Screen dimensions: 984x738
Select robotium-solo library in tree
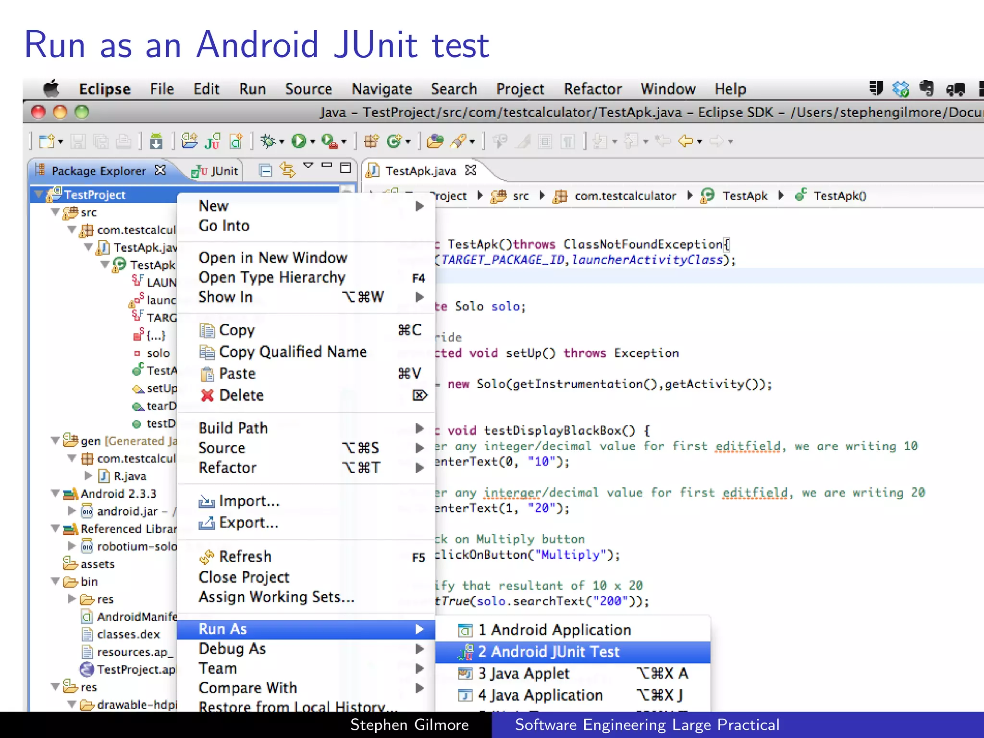click(129, 546)
